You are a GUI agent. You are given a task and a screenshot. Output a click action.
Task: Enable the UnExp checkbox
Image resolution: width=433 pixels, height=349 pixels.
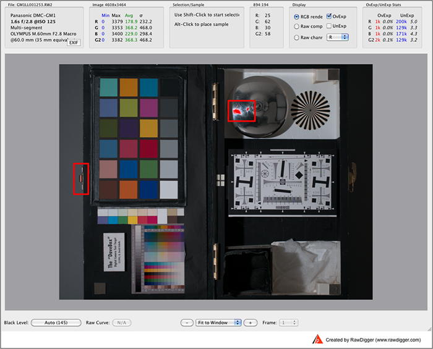click(328, 26)
